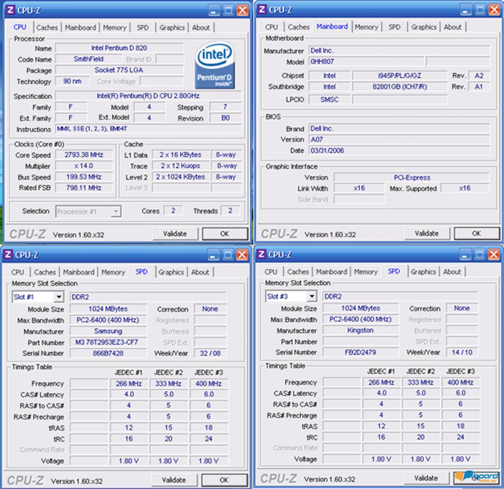Click the Samsung part number field M3 78T2953EZ3-CF7
The height and width of the screenshot is (489, 504).
tap(108, 342)
